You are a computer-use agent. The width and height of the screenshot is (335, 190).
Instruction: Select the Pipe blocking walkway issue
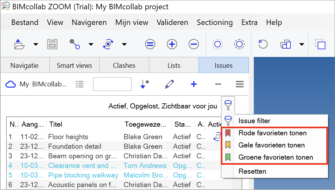83,175
